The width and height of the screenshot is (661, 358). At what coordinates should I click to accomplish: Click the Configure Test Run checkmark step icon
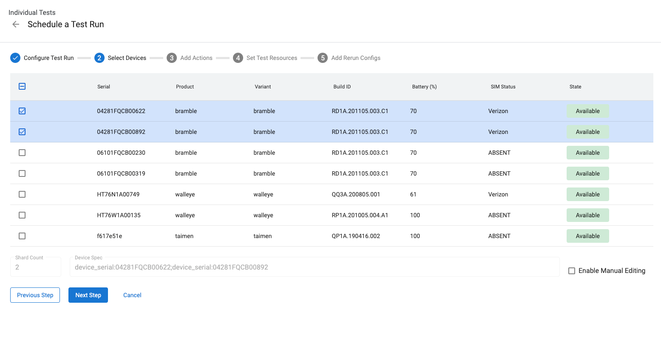[x=15, y=58]
